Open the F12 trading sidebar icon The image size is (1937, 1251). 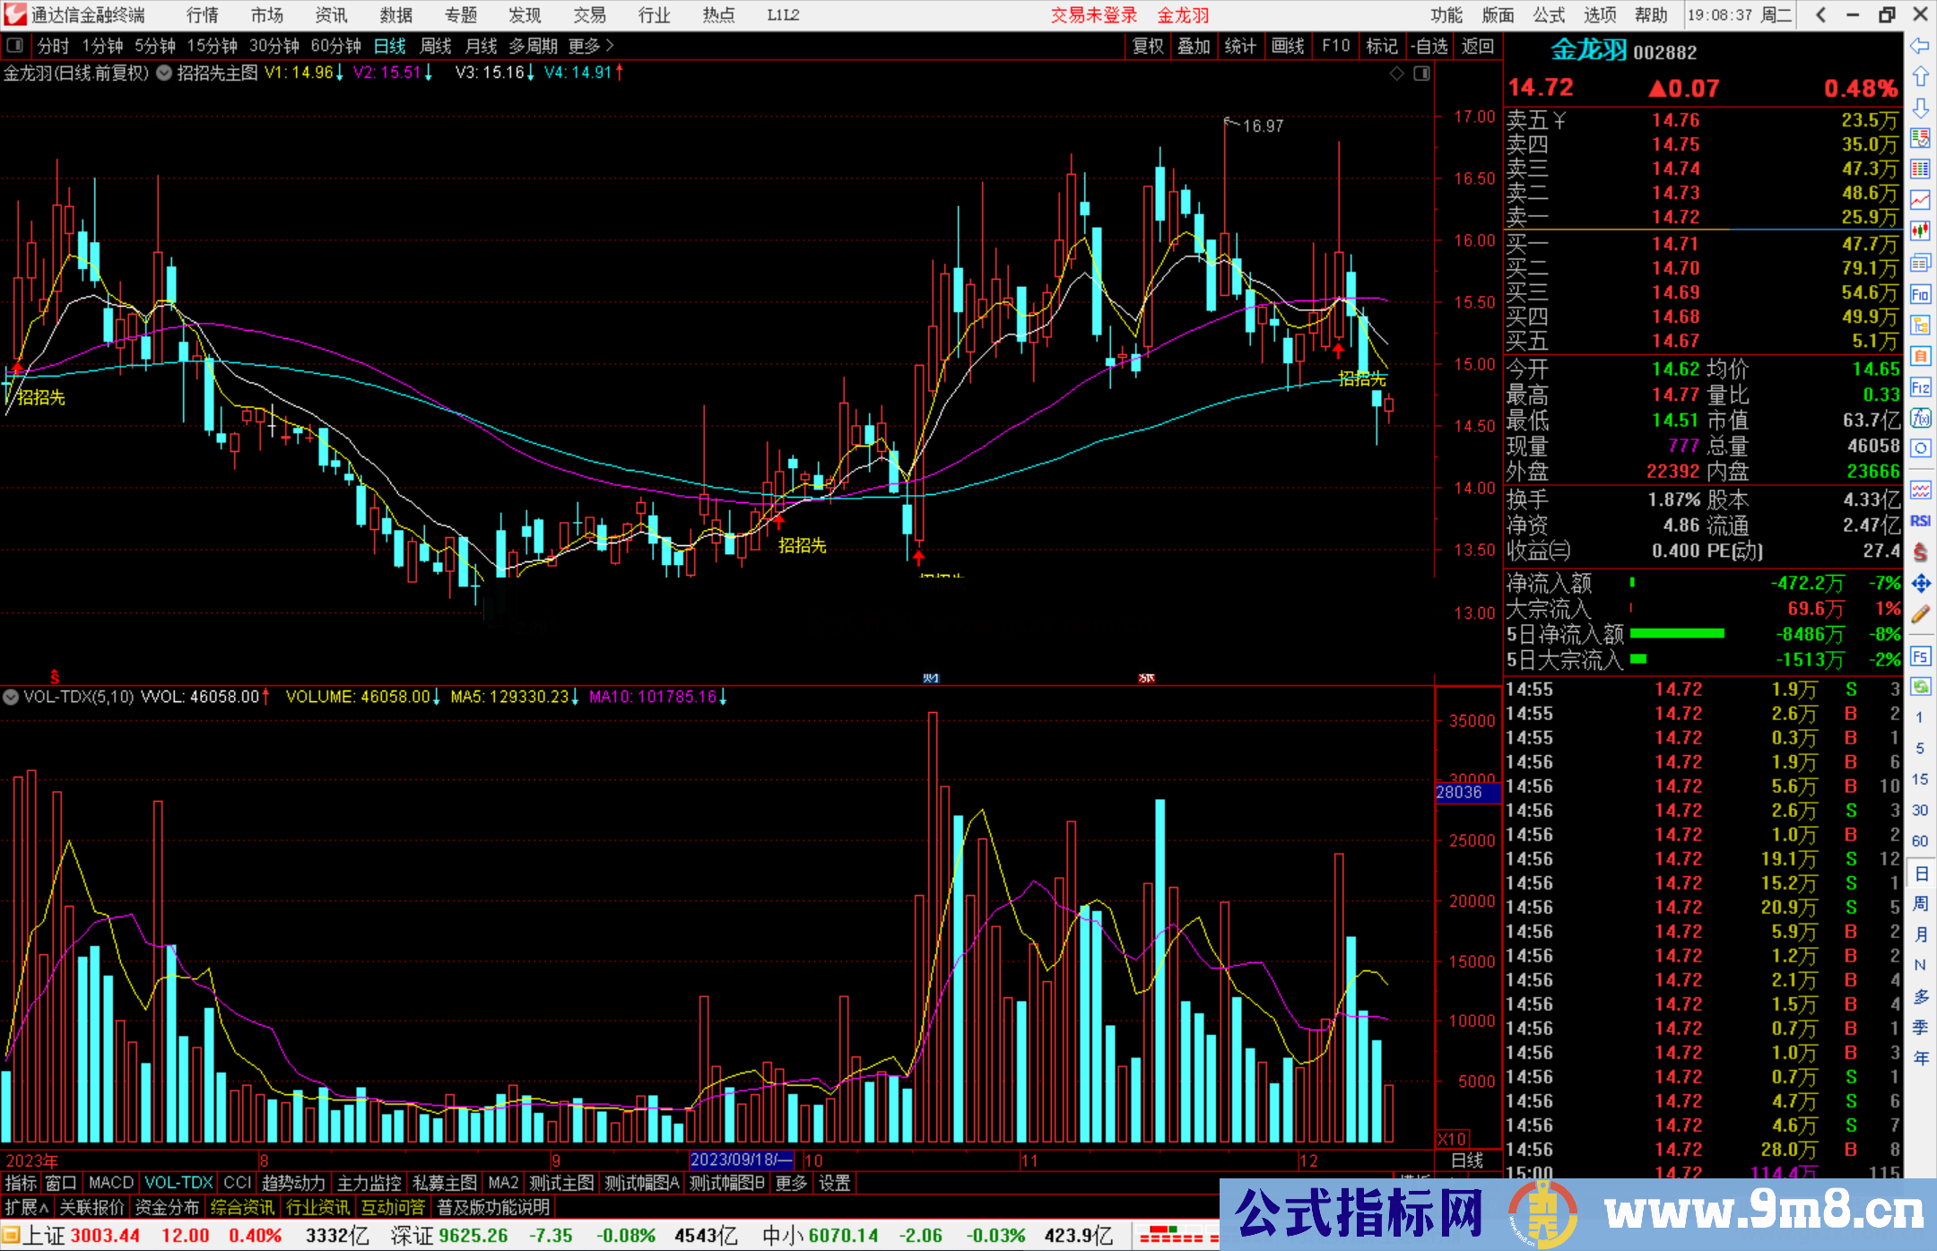(1920, 387)
